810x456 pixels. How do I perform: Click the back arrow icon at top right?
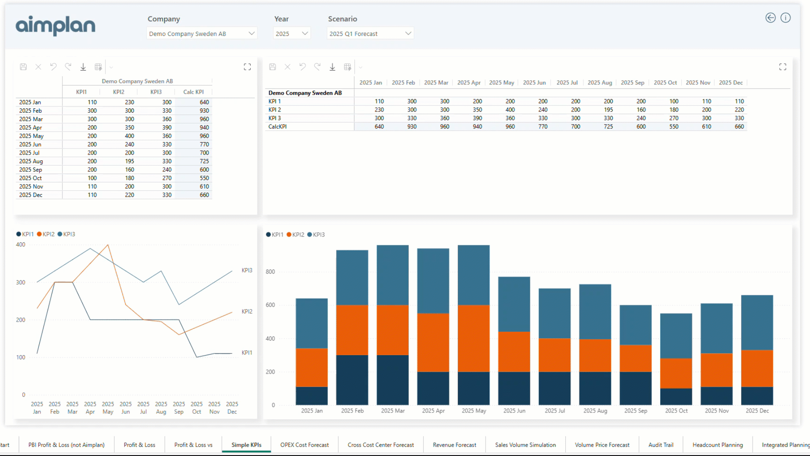click(x=770, y=18)
